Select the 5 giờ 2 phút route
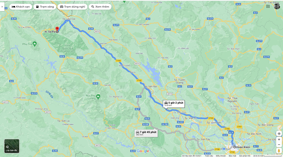This screenshot has width=283, height=157. [x=174, y=104]
